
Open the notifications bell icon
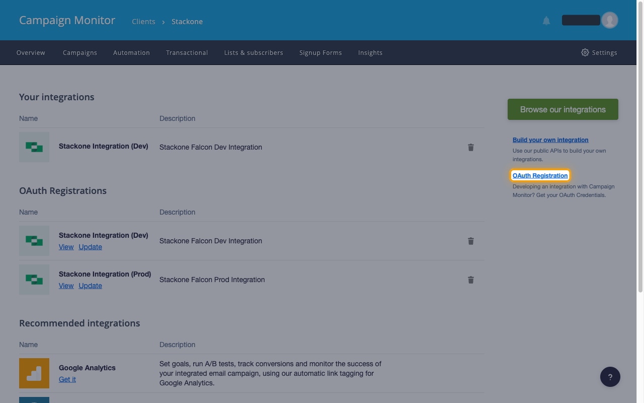click(x=546, y=21)
